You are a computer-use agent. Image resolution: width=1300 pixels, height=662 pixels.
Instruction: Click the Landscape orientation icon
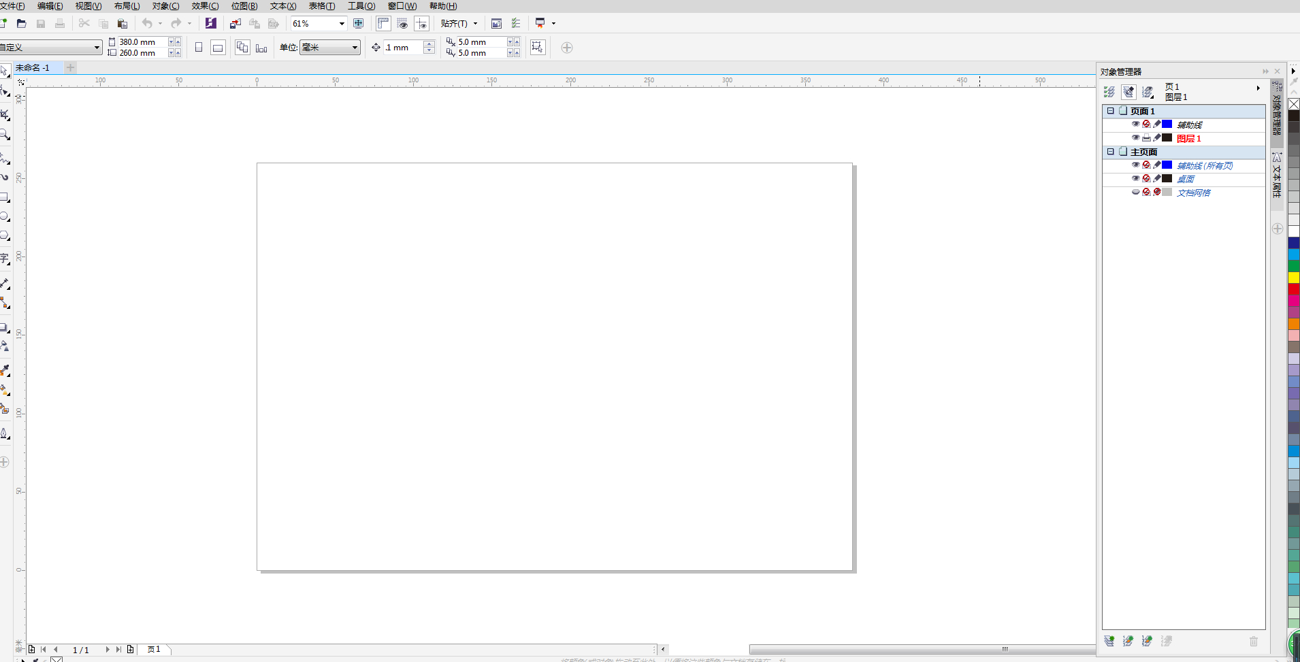218,48
